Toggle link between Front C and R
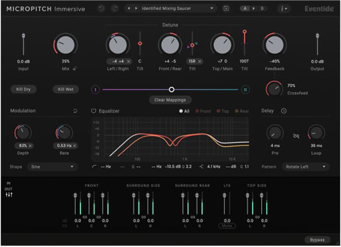 99,217
